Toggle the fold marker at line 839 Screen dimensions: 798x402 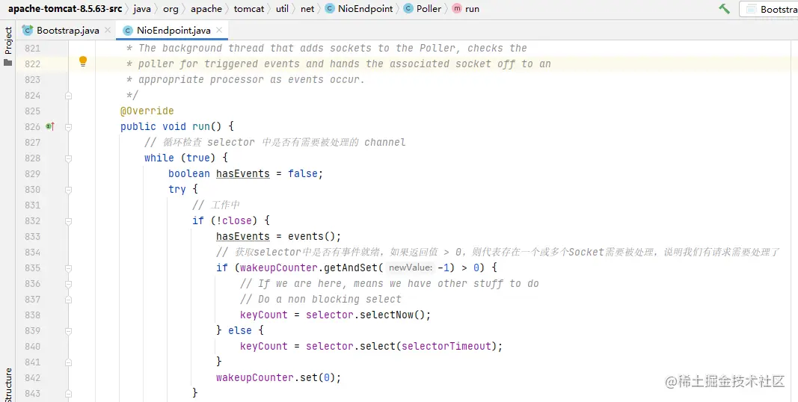point(68,331)
